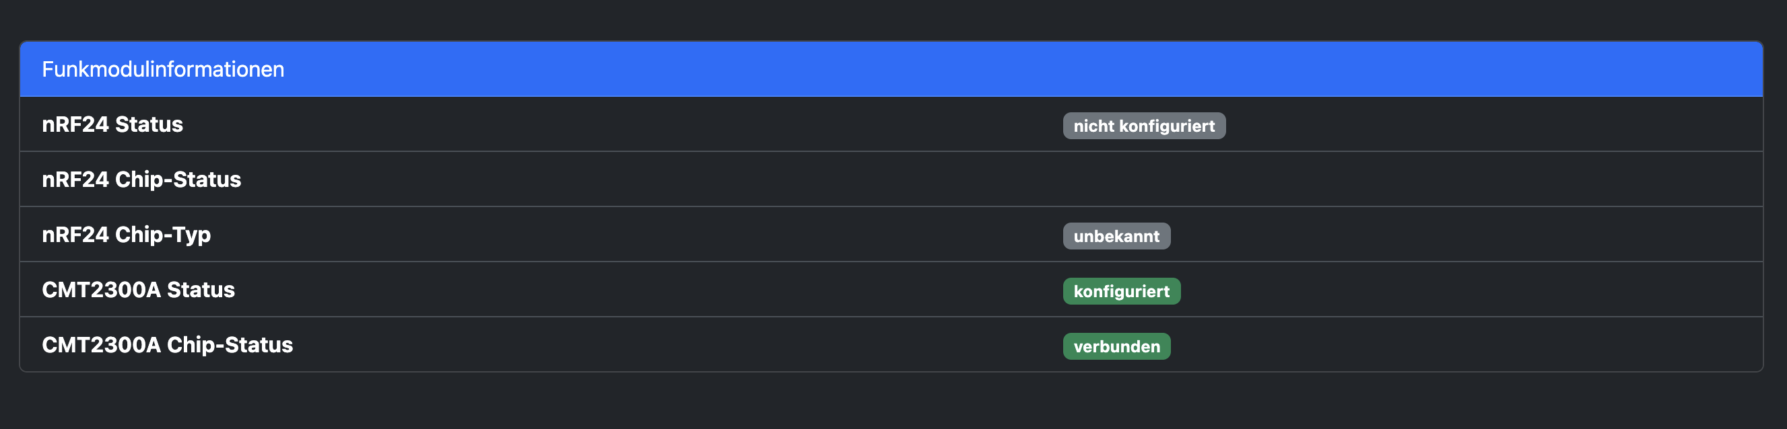This screenshot has height=429, width=1787.
Task: Click the green 'verbunden' badge
Action: click(1116, 346)
